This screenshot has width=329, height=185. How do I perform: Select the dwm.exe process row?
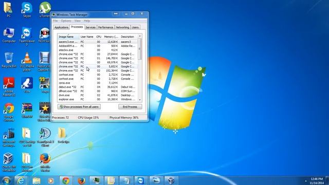click(x=98, y=95)
